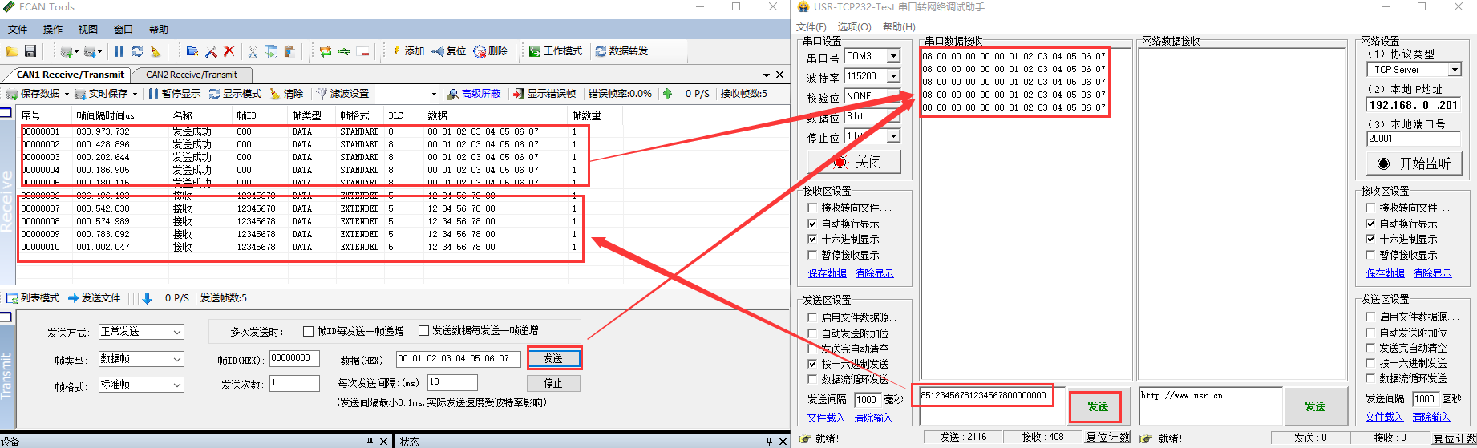Click the floppy disk save icon

coord(30,51)
